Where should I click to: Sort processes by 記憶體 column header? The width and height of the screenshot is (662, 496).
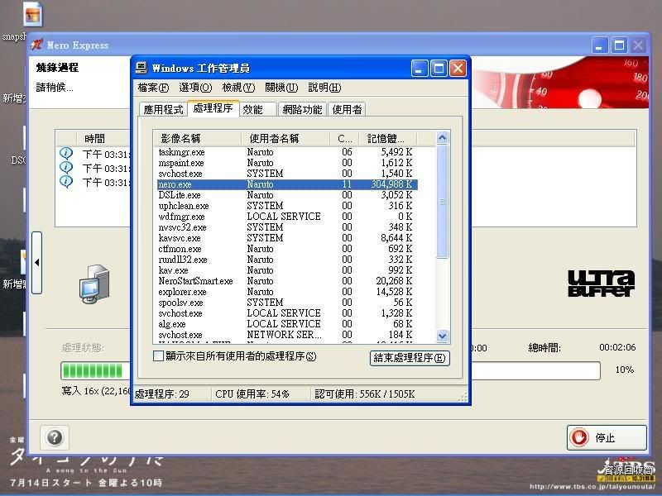click(x=388, y=138)
